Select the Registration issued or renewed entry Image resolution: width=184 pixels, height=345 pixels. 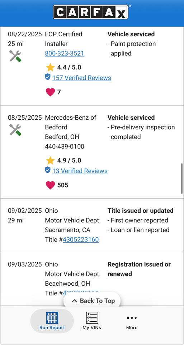[139, 269]
